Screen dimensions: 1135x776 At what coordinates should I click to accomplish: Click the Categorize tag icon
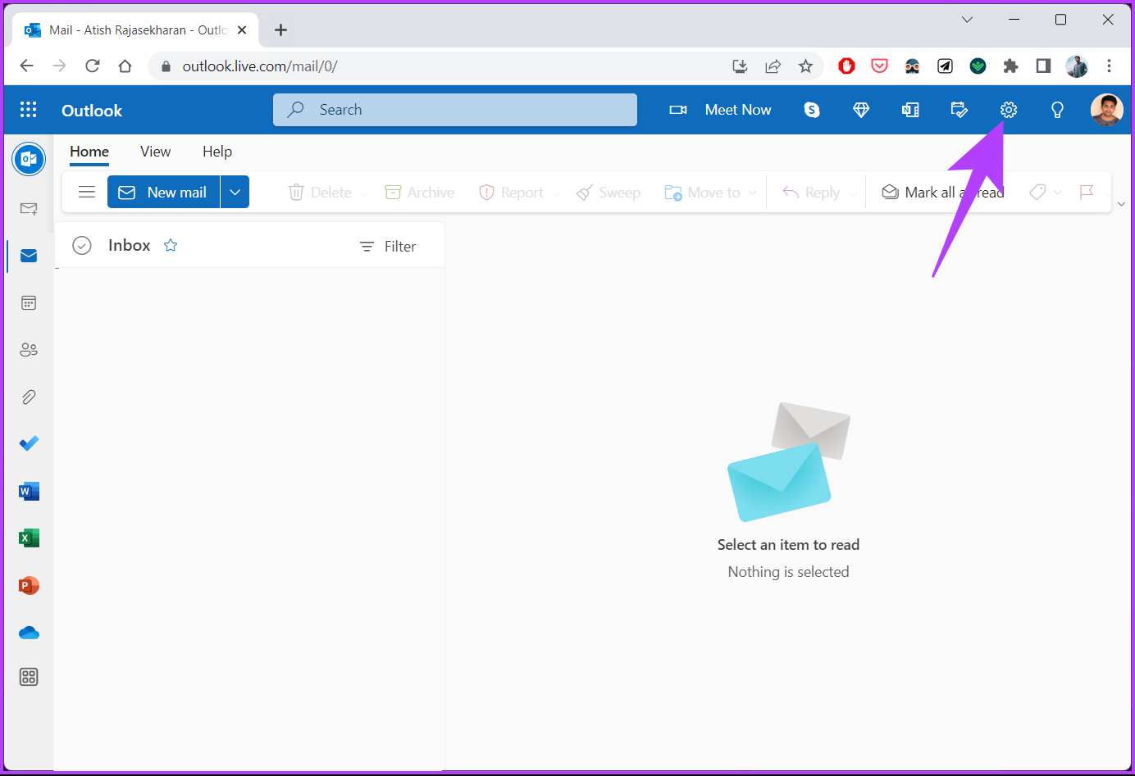pyautogui.click(x=1037, y=192)
